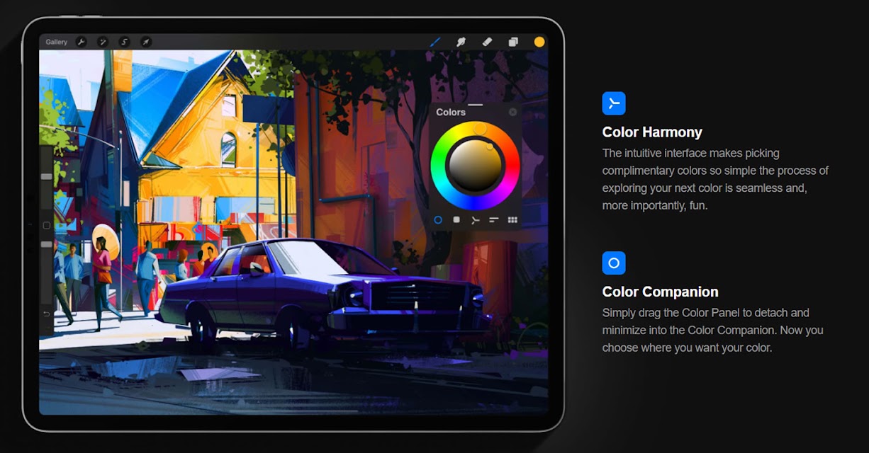Open the Adjustments magic wand menu
Image resolution: width=869 pixels, height=453 pixels.
102,42
